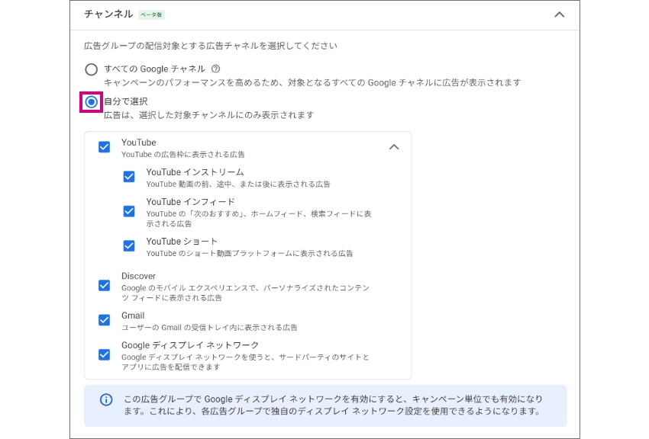Screen dimensions: 649x439
Task: Click the 自分で選択 label text
Action: 126,101
